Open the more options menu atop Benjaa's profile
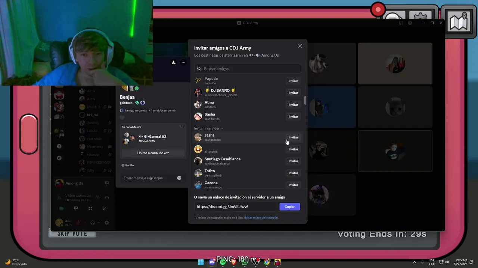This screenshot has height=268, width=478. (x=183, y=63)
